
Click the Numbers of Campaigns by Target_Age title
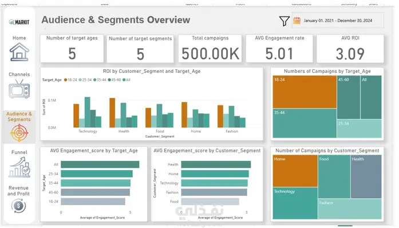tap(327, 72)
